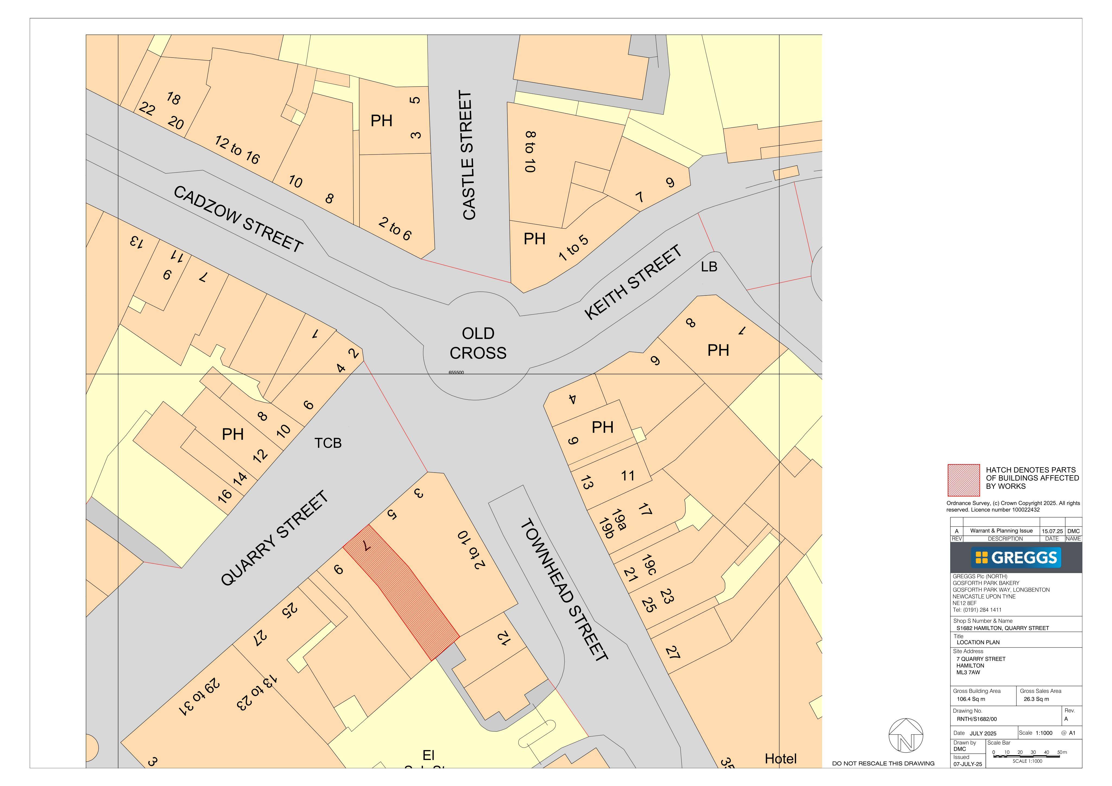Click the 'TCB' label on Quarry Street
1112x786 pixels.
(328, 443)
